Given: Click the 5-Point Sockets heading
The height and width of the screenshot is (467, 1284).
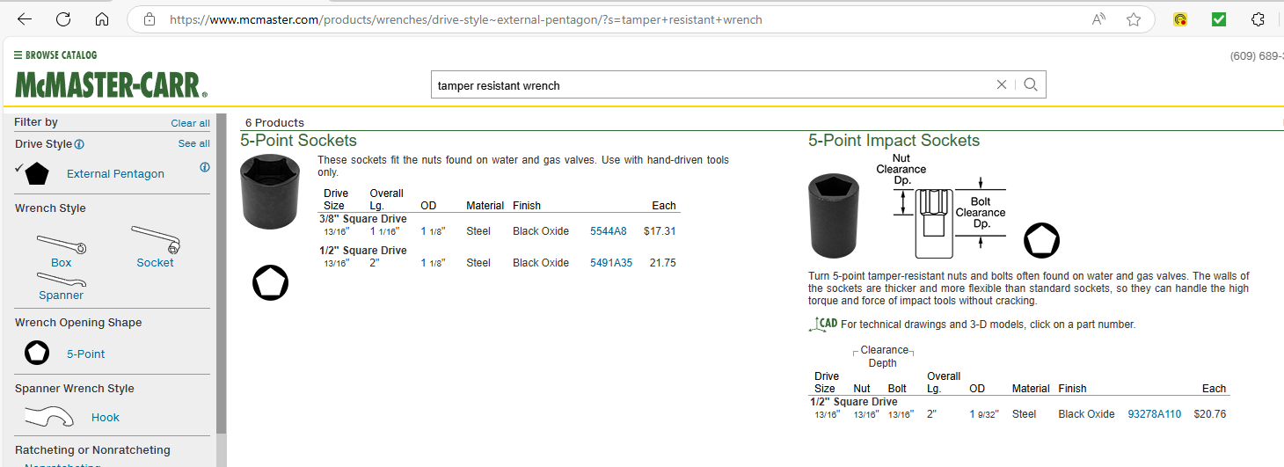Looking at the screenshot, I should click(x=299, y=141).
